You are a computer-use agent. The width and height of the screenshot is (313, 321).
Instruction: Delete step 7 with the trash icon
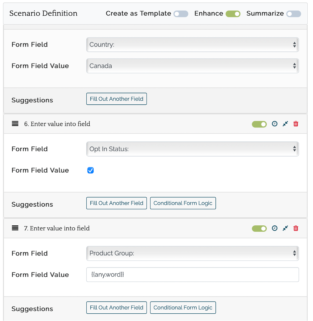coord(296,228)
